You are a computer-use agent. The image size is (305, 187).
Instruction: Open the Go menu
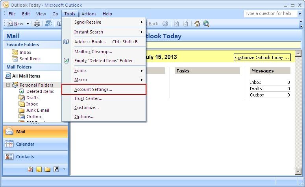point(55,14)
